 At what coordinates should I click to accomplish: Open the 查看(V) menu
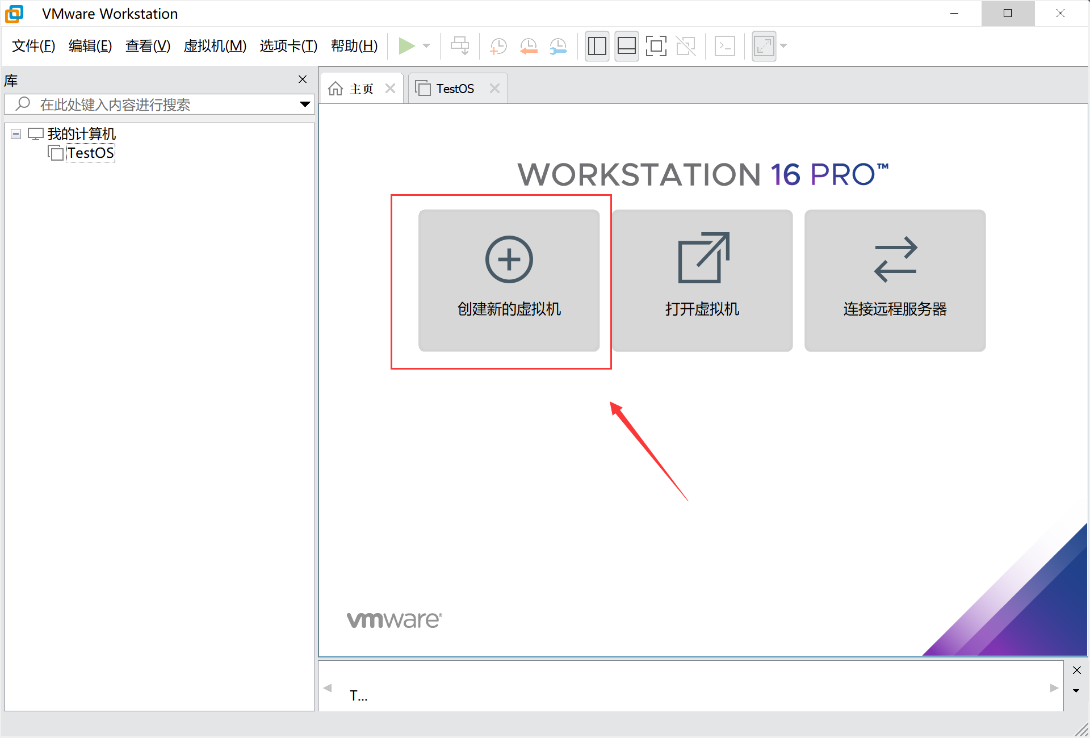pos(148,46)
